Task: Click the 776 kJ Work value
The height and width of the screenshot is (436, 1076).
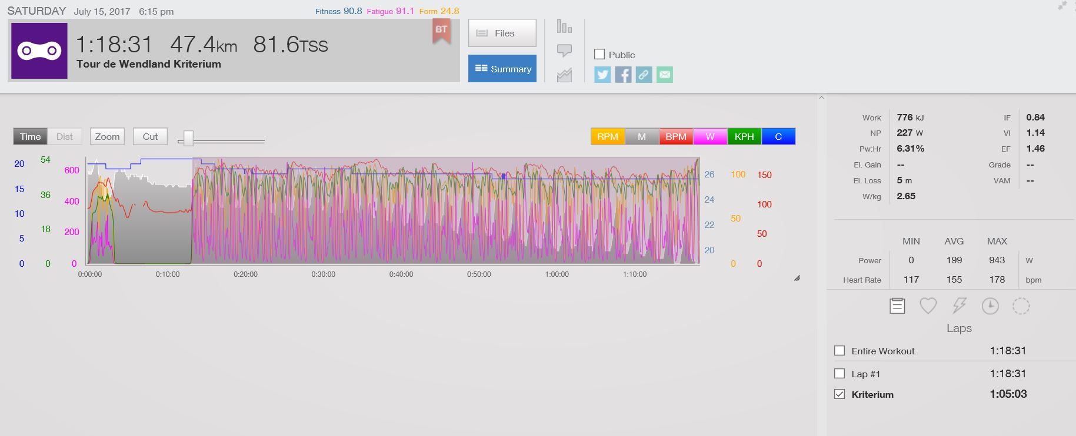Action: coord(910,118)
